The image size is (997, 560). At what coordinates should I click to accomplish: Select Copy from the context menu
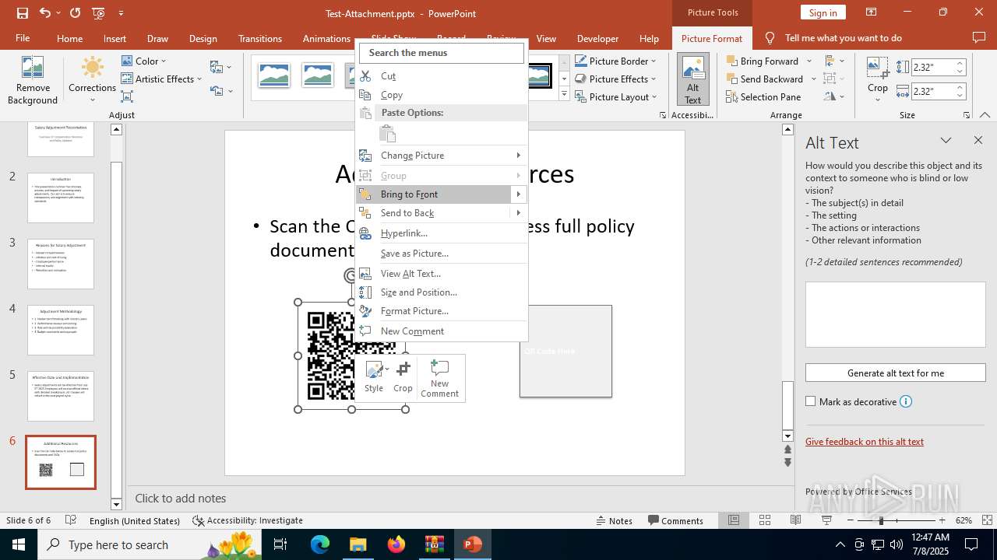(x=442, y=94)
